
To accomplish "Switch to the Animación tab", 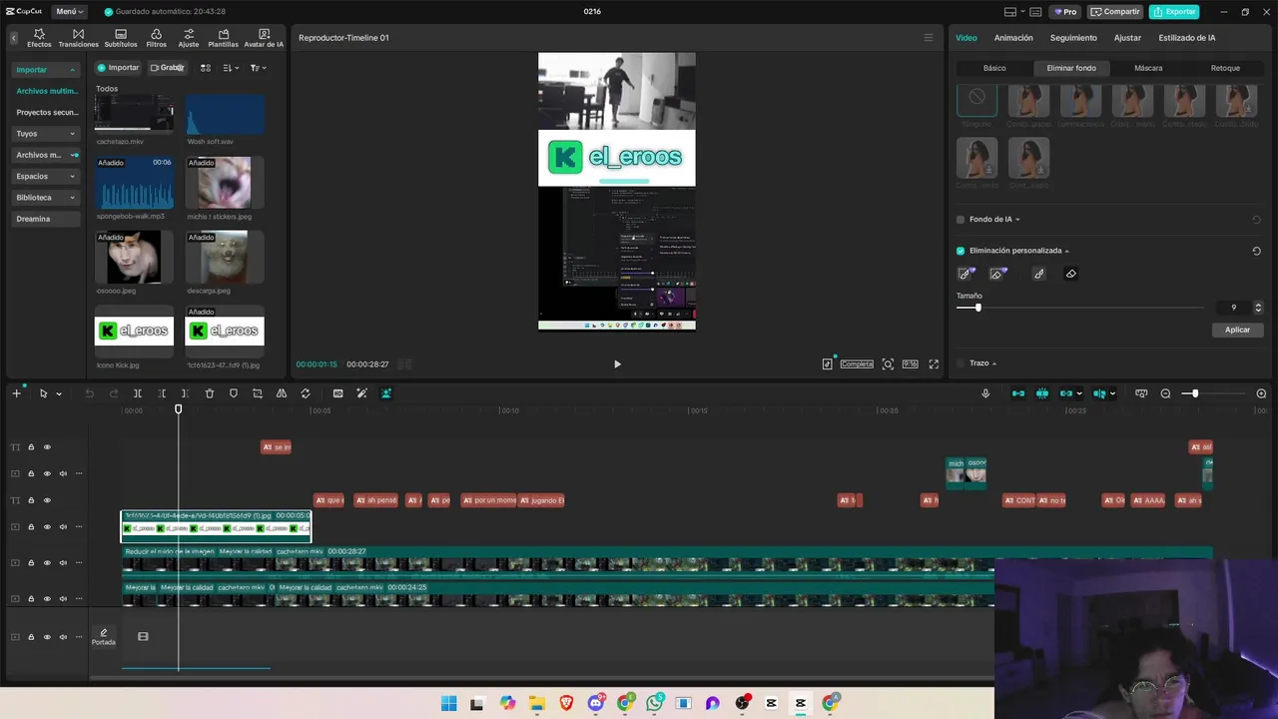I will coord(1013,38).
